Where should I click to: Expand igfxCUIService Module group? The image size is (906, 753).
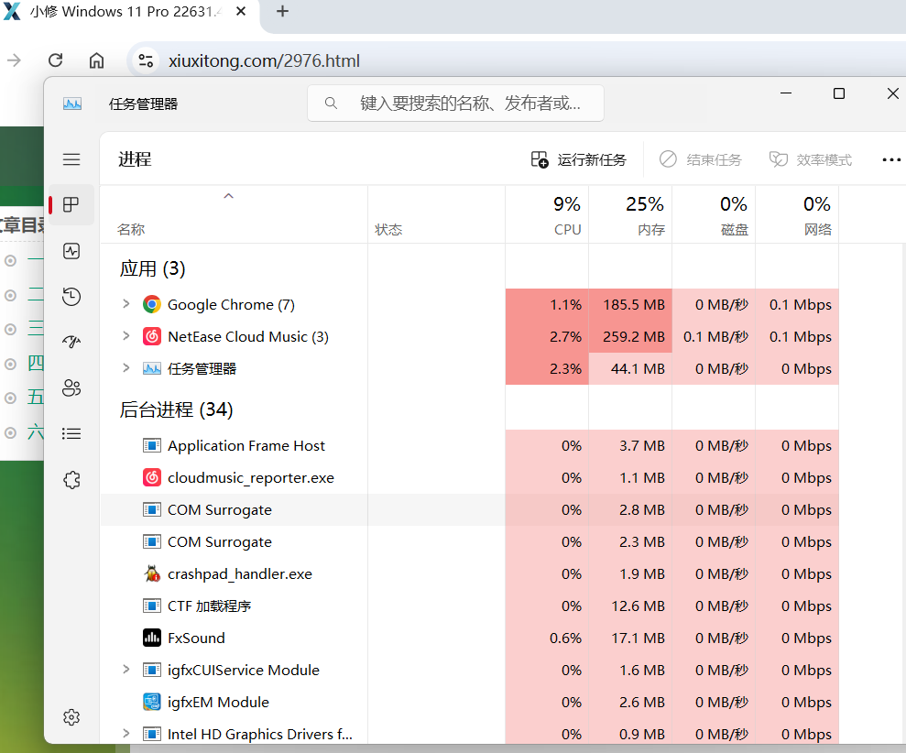pyautogui.click(x=126, y=670)
